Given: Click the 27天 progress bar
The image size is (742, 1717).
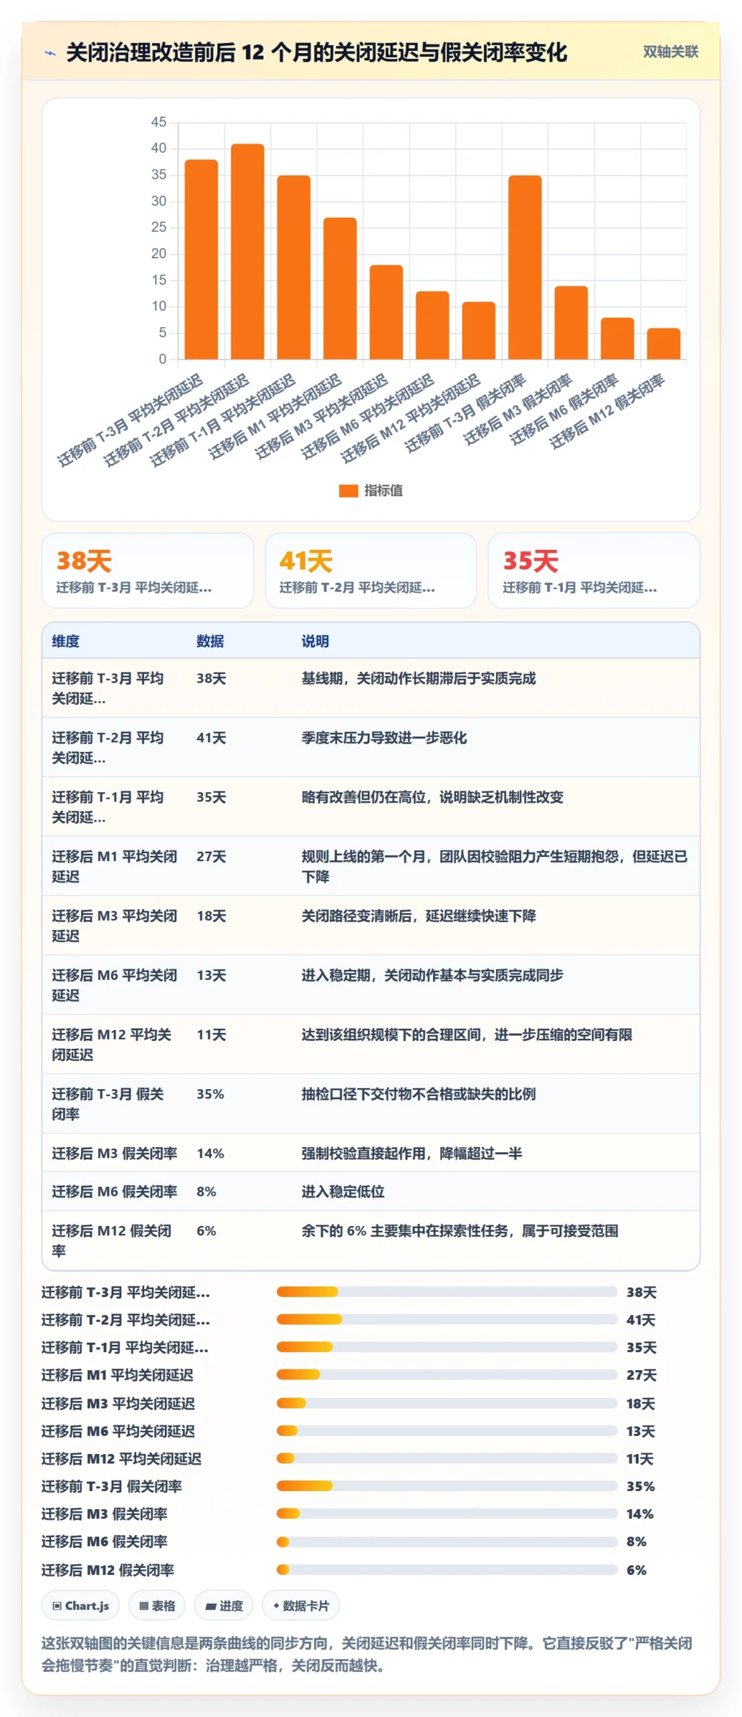Looking at the screenshot, I should (447, 1374).
